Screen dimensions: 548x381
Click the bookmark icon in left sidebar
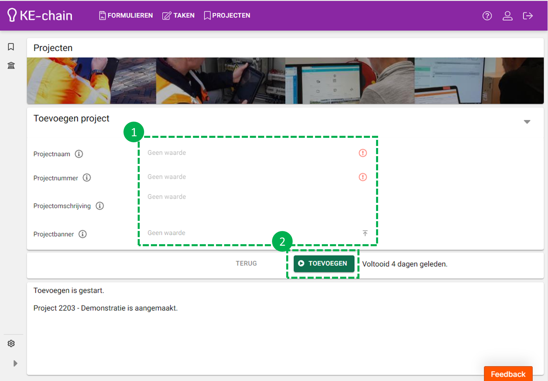[x=11, y=47]
